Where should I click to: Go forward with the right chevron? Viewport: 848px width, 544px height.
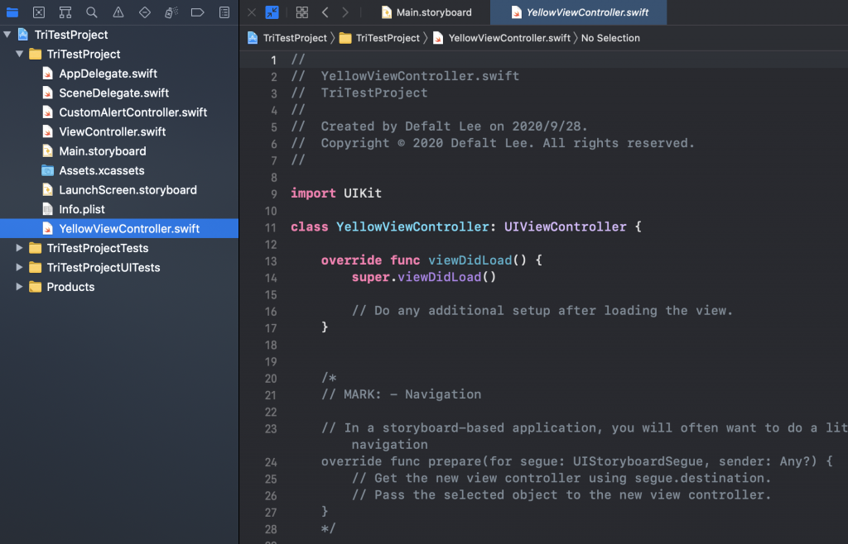[x=345, y=12]
